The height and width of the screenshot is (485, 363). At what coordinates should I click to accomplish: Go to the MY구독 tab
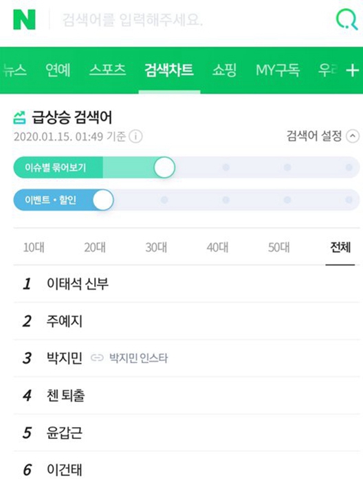pos(278,70)
